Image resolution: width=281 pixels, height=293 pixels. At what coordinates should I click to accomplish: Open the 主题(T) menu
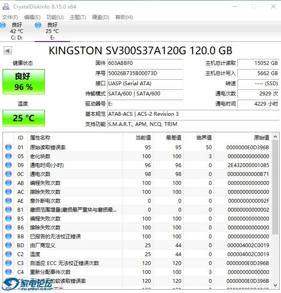pyautogui.click(x=78, y=17)
